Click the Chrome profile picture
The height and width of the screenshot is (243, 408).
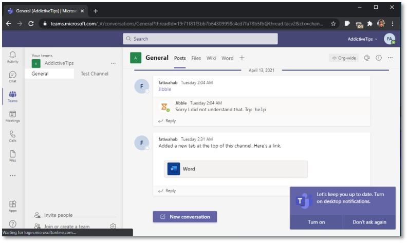(381, 24)
